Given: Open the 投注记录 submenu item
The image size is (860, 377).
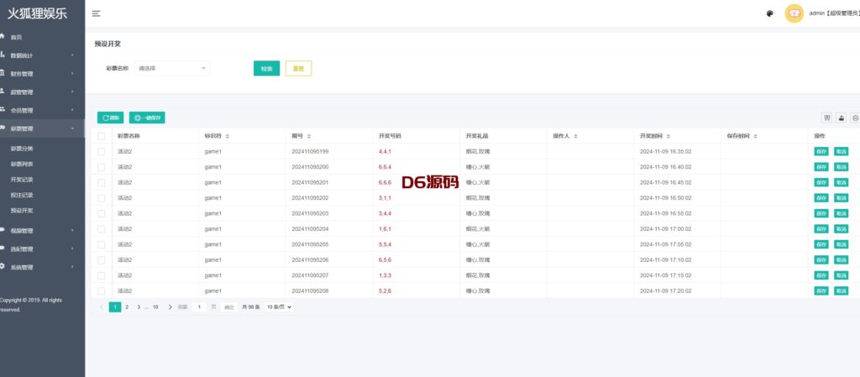Looking at the screenshot, I should (22, 195).
